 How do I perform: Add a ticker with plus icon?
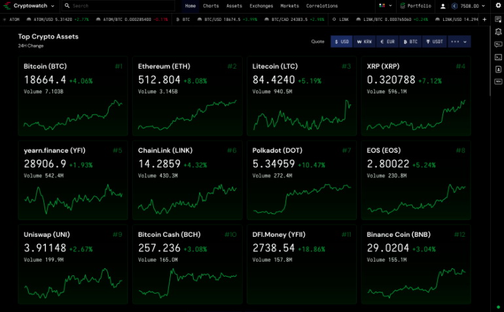pyautogui.click(x=484, y=19)
